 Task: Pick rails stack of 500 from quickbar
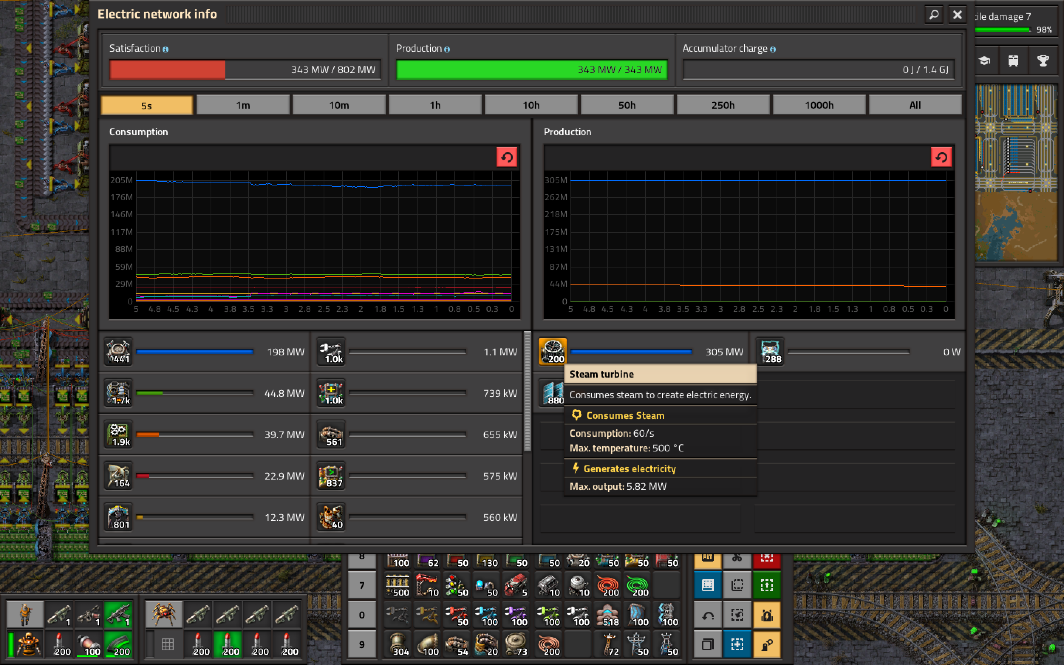point(398,586)
